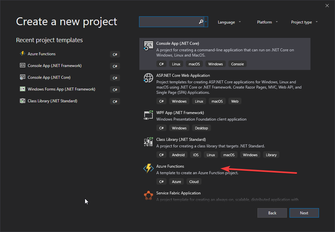Close the Create a new project dialog
Viewport: 335px width, 232px height.
tap(327, 6)
